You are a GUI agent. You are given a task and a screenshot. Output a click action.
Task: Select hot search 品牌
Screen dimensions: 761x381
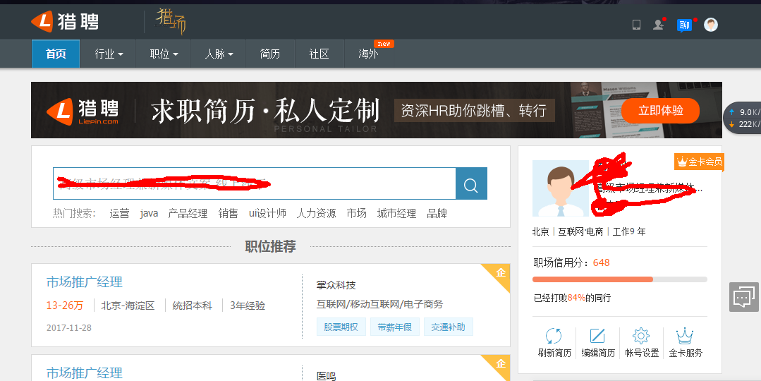point(437,214)
